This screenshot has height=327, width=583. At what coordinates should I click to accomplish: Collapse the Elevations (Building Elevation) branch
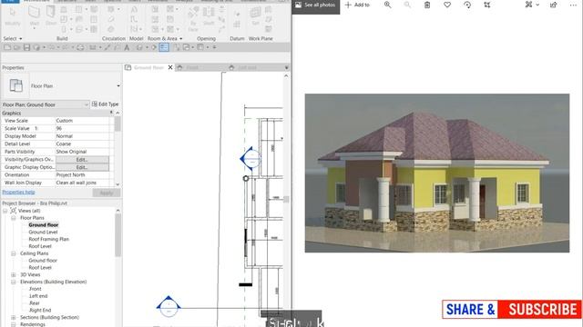point(14,282)
